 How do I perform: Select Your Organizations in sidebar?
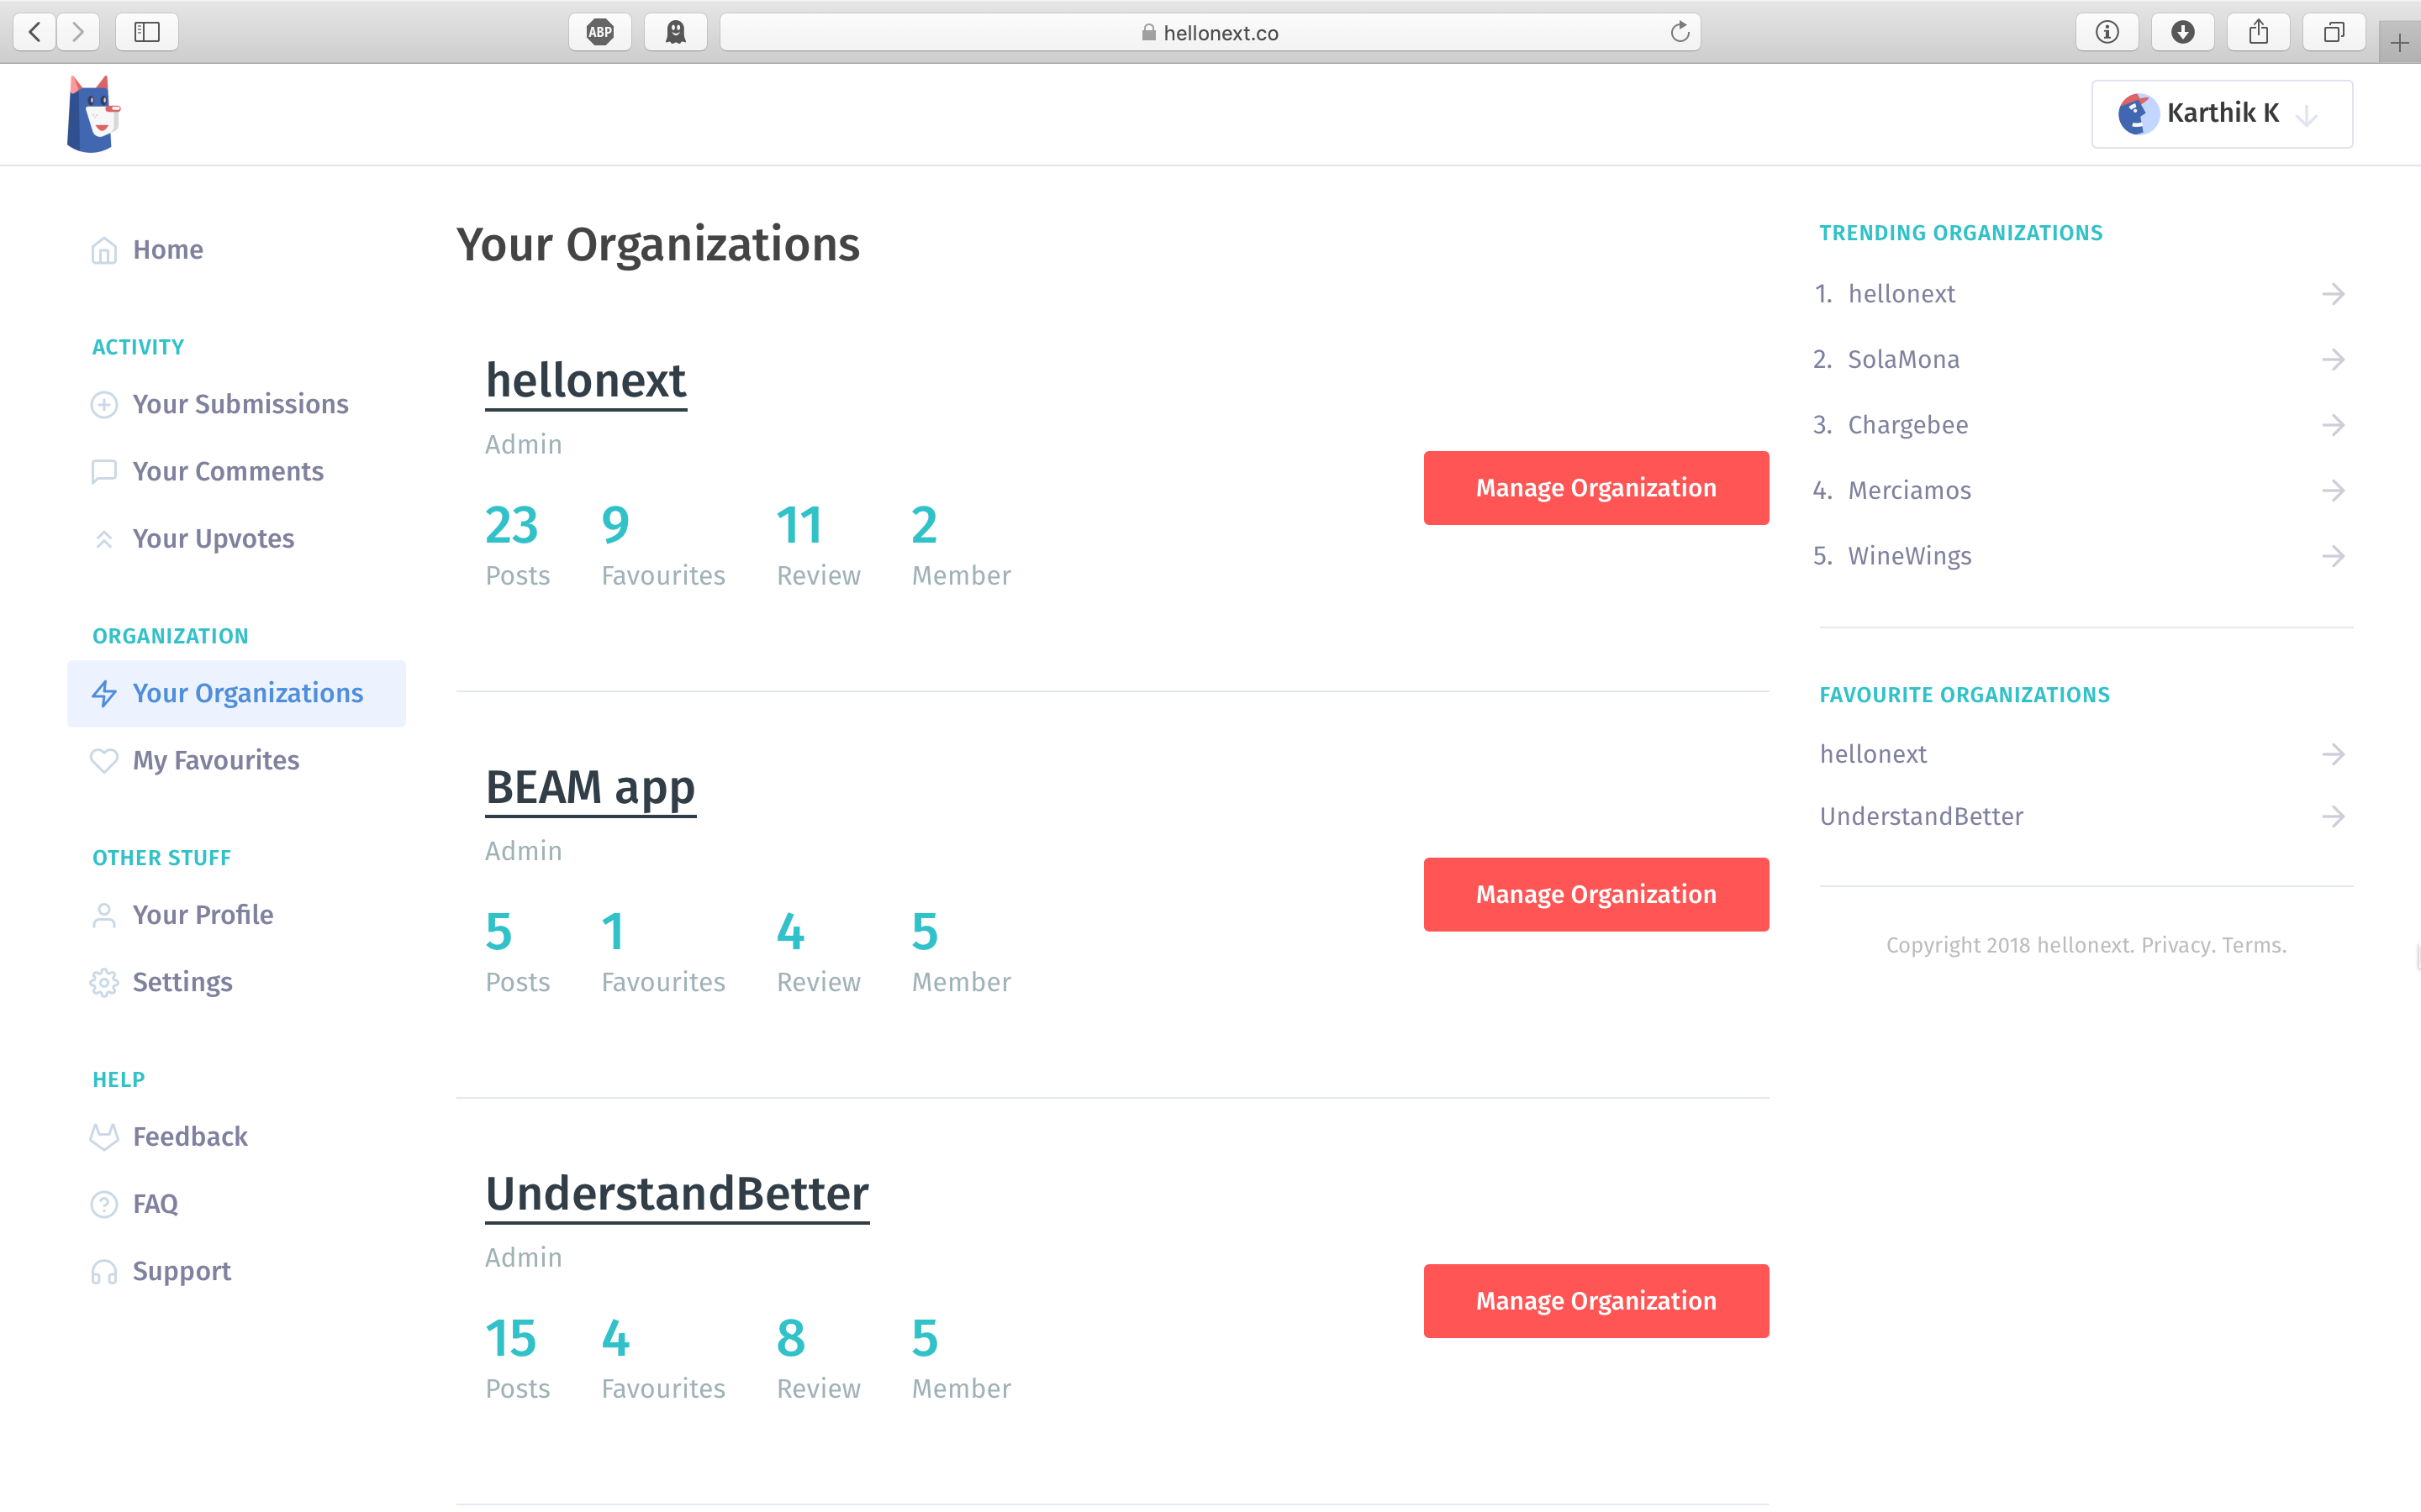pyautogui.click(x=247, y=693)
